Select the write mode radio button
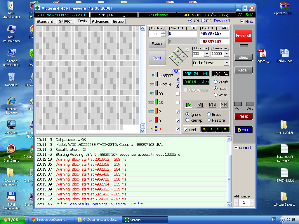The height and width of the screenshot is (224, 299). click(216, 95)
